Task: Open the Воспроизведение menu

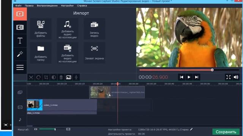Action: point(47,6)
